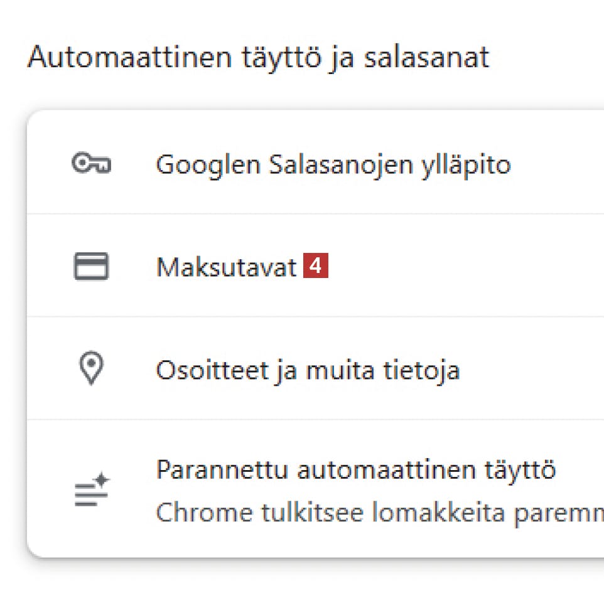Click empty row space right of 'Osoitteet ja muita tietoja'
Screen dimensions: 604x610
tap(534, 370)
